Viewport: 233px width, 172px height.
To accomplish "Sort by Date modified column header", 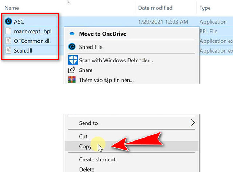I will click(x=155, y=8).
